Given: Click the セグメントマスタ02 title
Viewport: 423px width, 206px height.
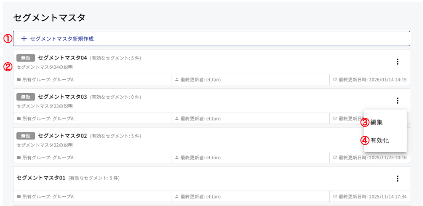Looking at the screenshot, I should [x=62, y=136].
